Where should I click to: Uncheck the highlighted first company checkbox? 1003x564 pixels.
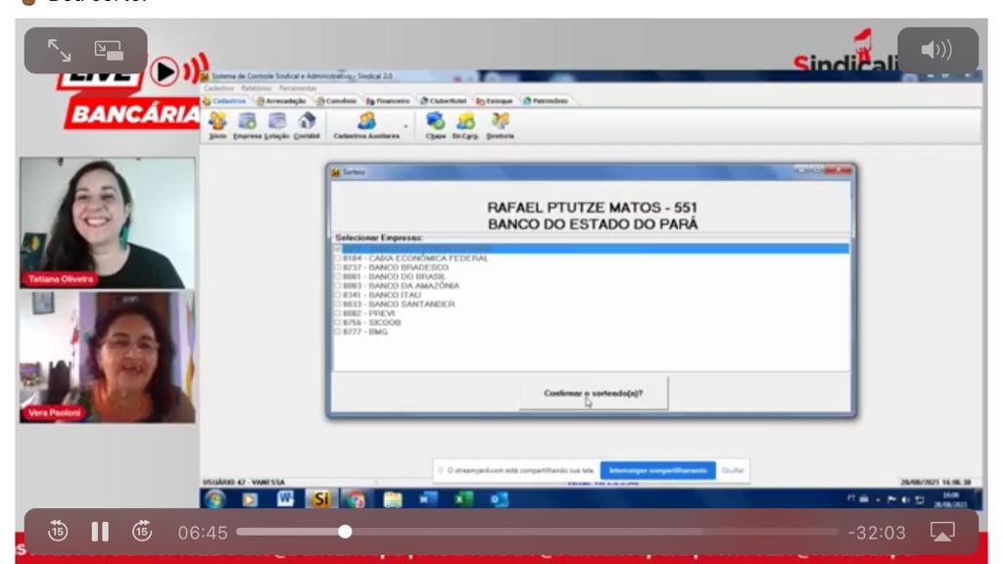click(338, 249)
